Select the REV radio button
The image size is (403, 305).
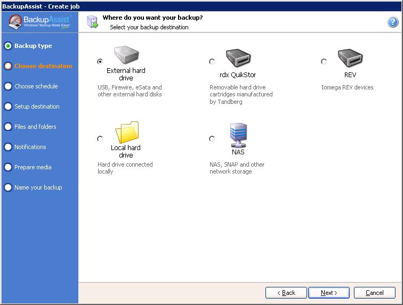tap(324, 61)
